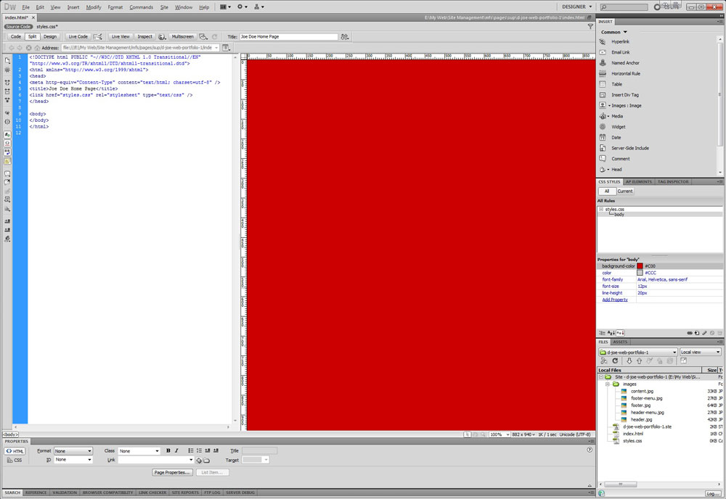Switch CSS Styles panel to Current mode
Viewport: 726px width, 499px height.
[625, 191]
